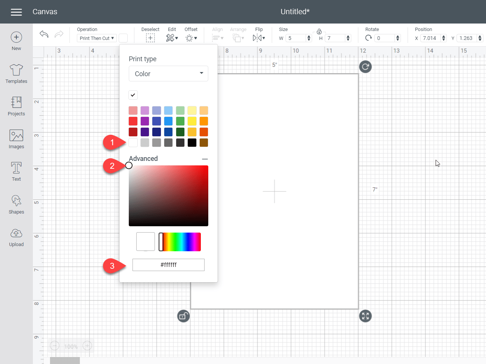
Task: Increase the rotate value with up arrow
Action: pos(398,37)
